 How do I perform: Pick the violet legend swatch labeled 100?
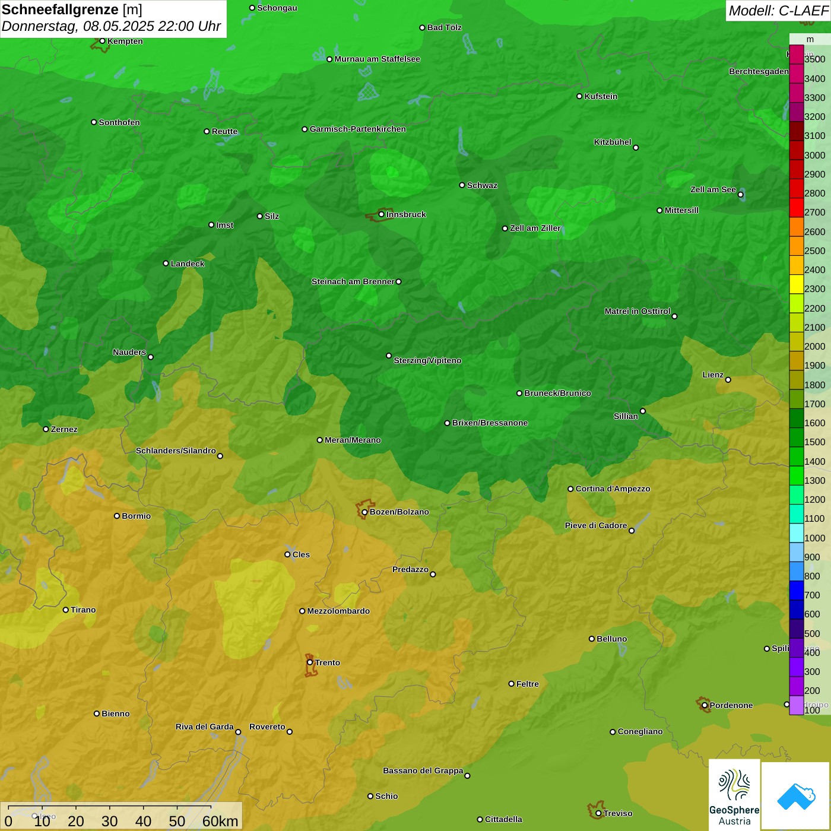point(796,706)
